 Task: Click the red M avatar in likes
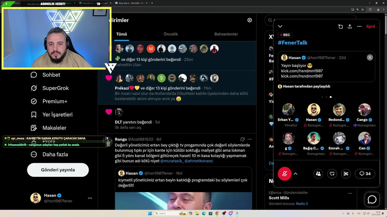pos(151,49)
